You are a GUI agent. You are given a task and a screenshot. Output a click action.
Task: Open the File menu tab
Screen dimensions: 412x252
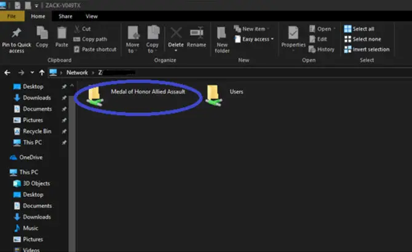[x=12, y=16]
